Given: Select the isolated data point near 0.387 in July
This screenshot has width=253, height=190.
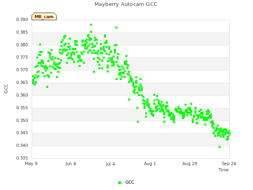Looking at the screenshot, I should coord(116,27).
